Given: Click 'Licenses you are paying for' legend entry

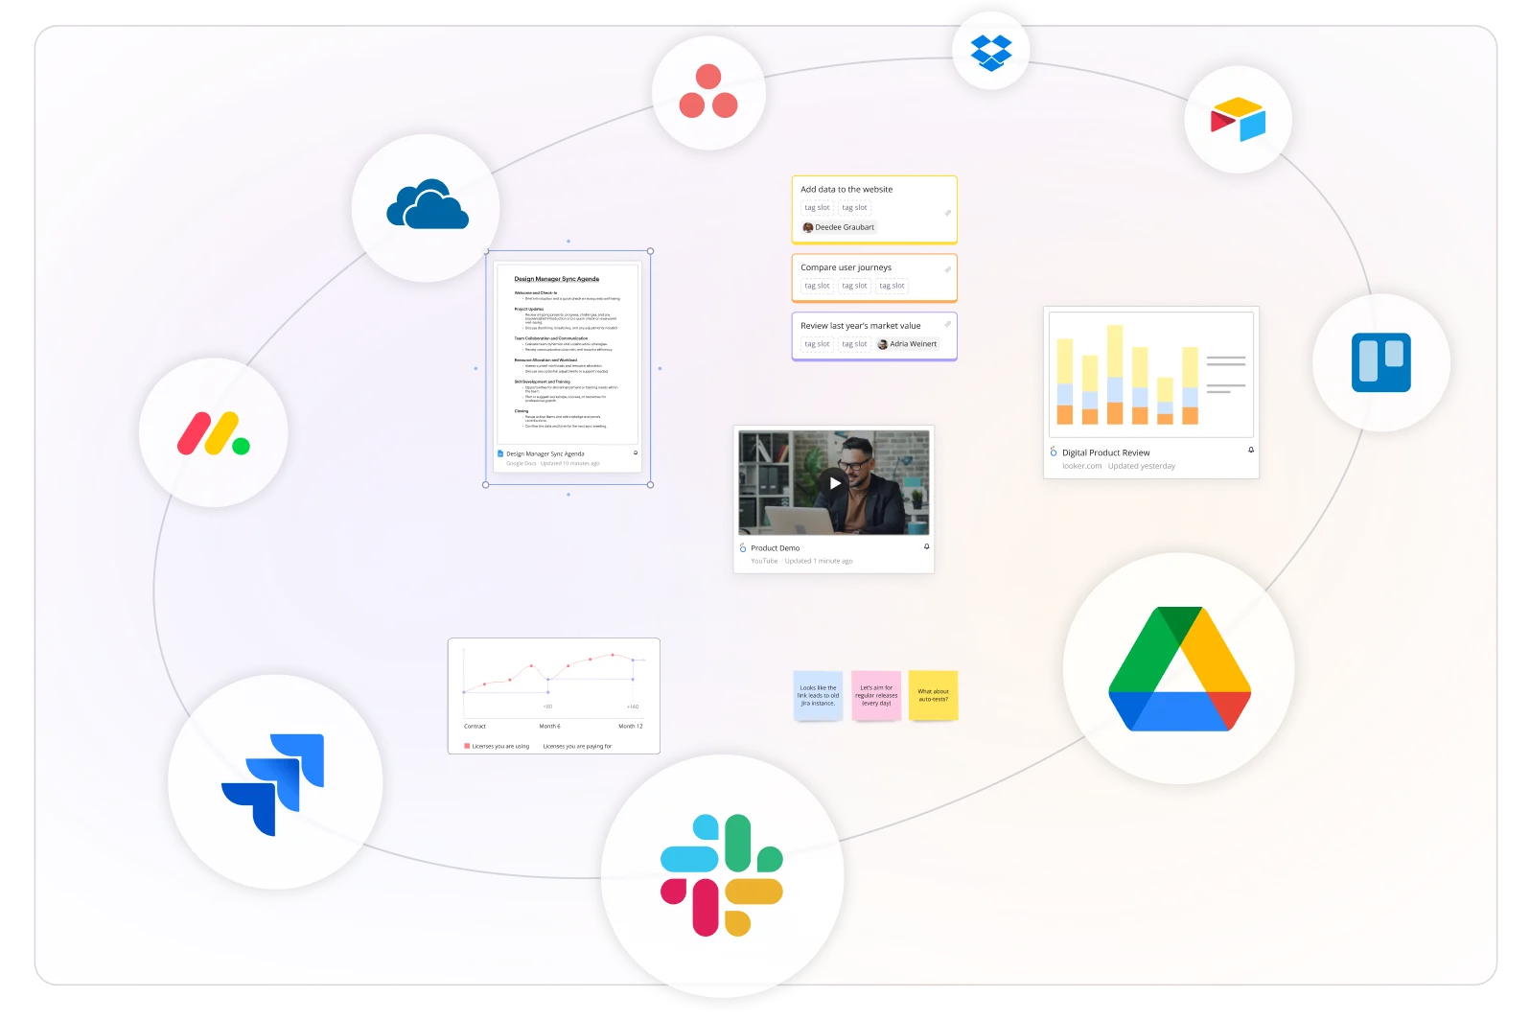Looking at the screenshot, I should (577, 746).
